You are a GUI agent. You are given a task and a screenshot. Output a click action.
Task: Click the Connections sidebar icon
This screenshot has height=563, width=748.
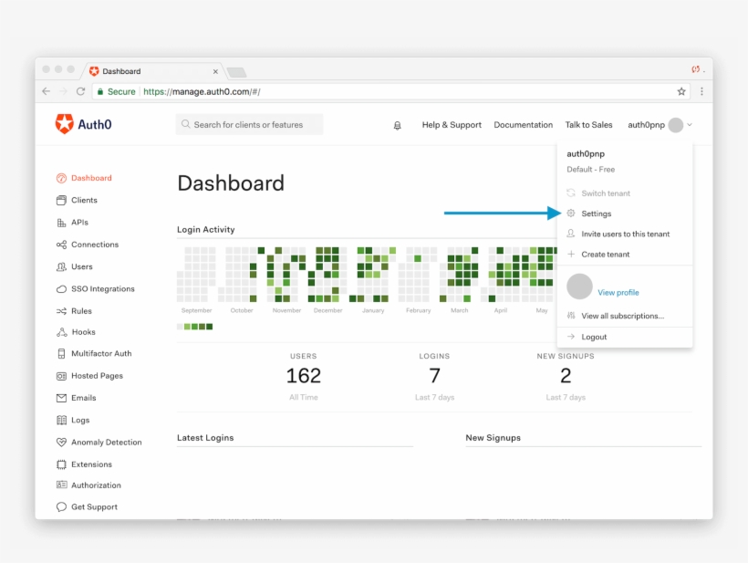pos(61,245)
